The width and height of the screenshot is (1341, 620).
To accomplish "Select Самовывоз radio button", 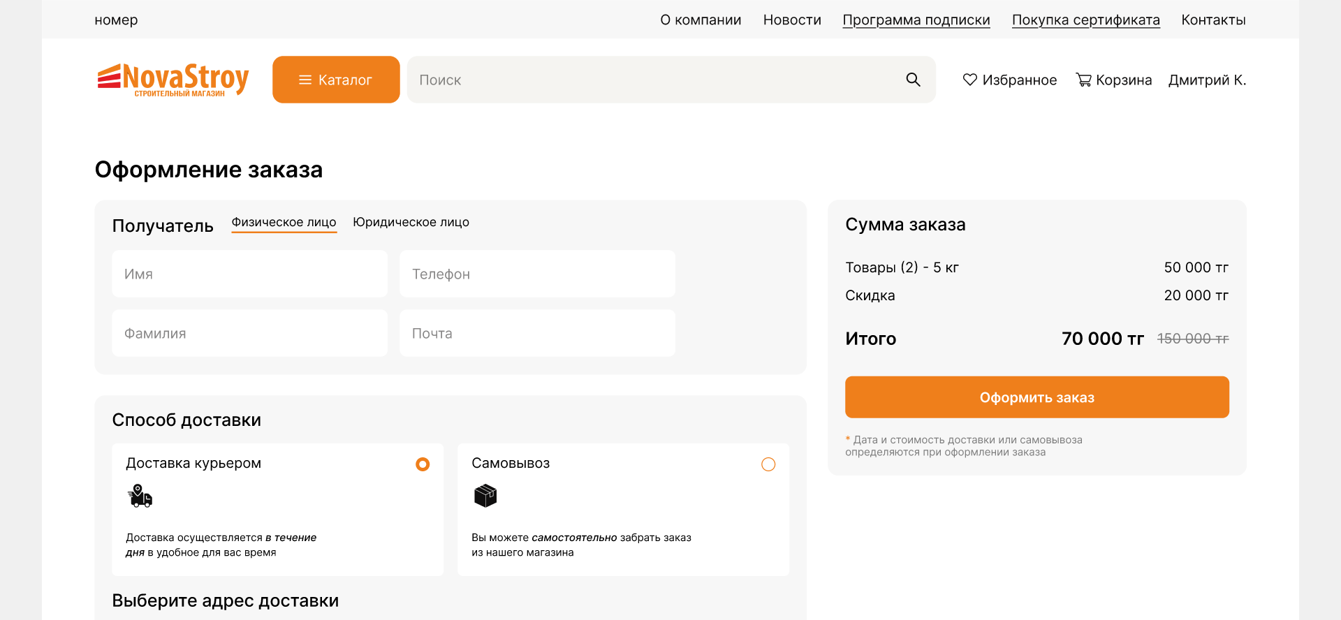I will coord(768,464).
